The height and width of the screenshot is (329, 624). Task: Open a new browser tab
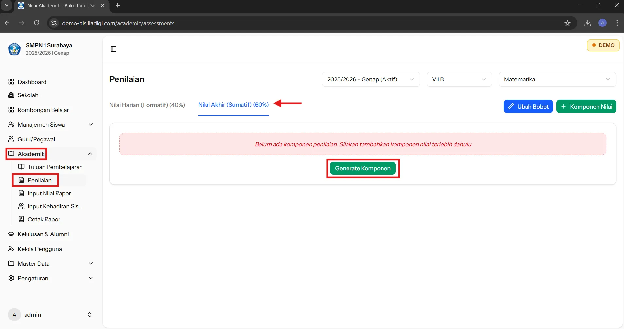[x=118, y=5]
